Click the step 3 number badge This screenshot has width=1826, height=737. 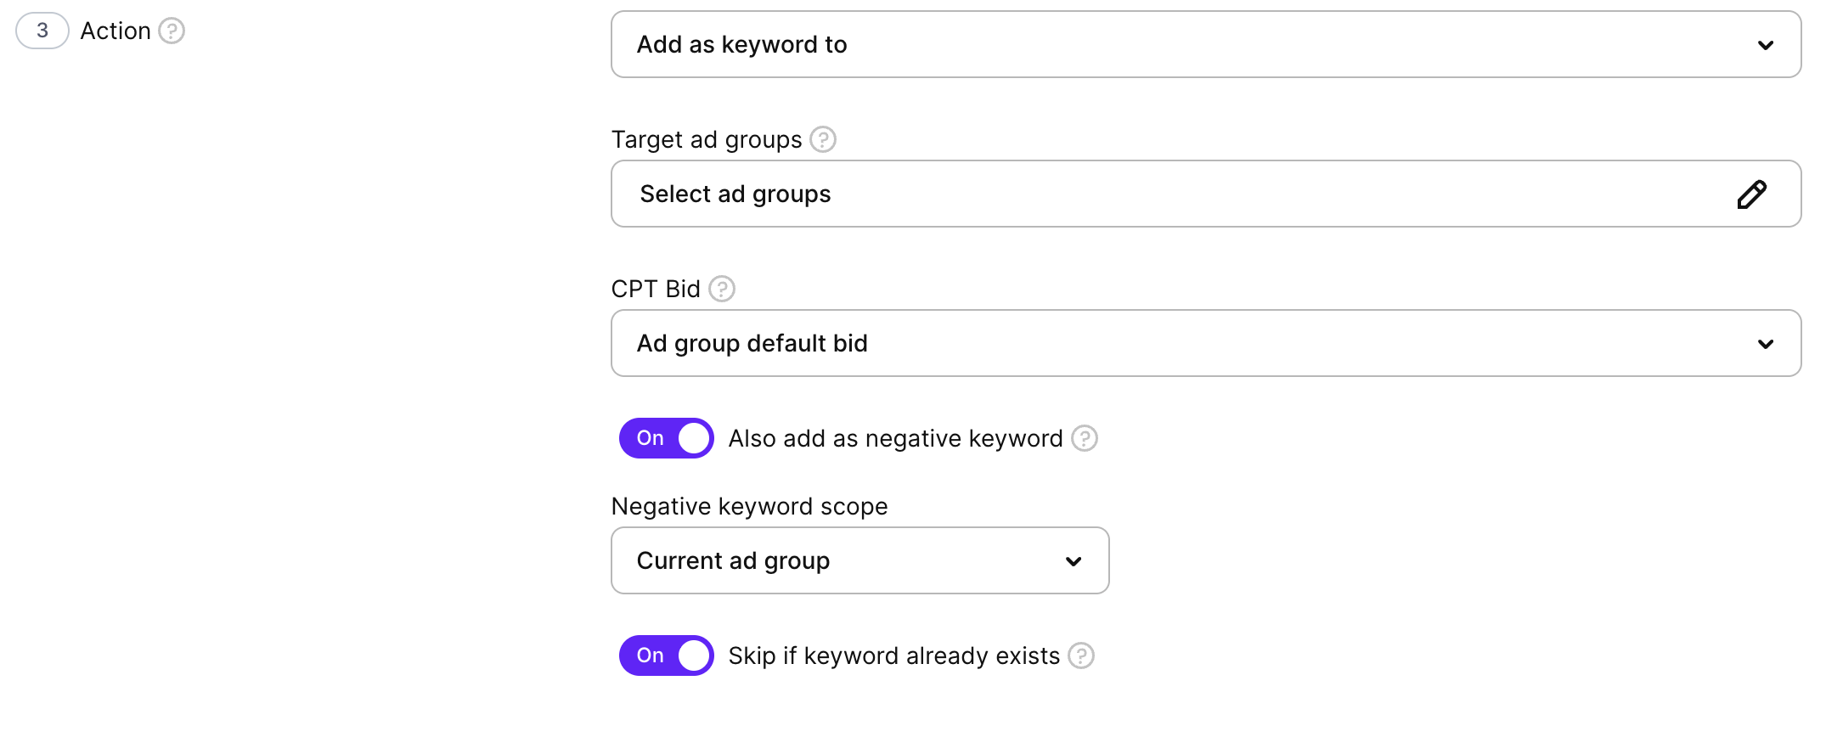(42, 31)
